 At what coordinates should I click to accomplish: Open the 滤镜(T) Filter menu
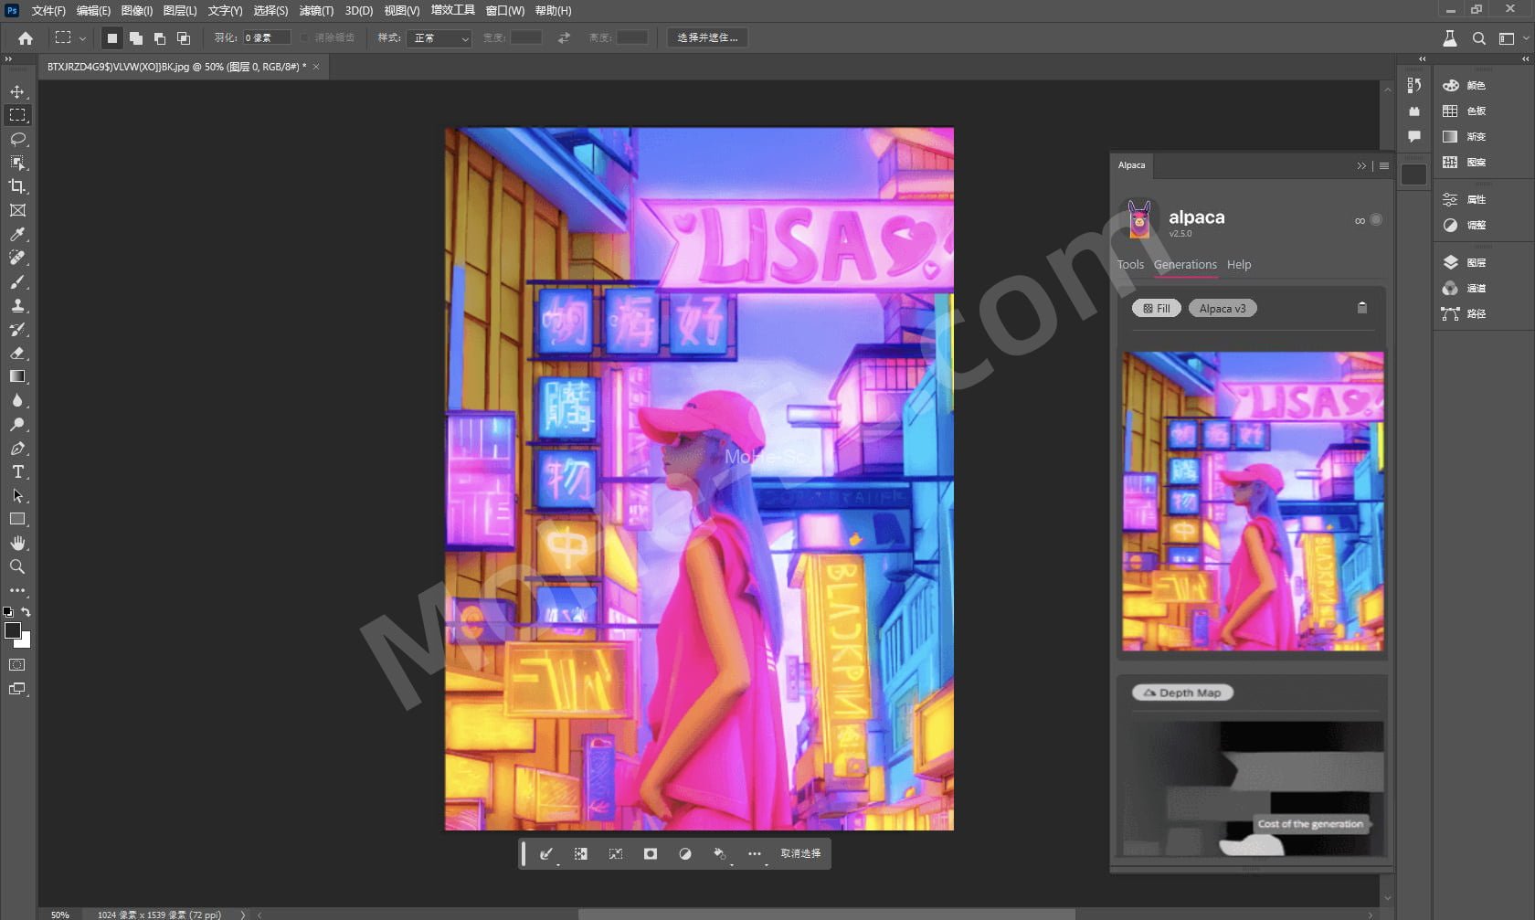[x=316, y=11]
